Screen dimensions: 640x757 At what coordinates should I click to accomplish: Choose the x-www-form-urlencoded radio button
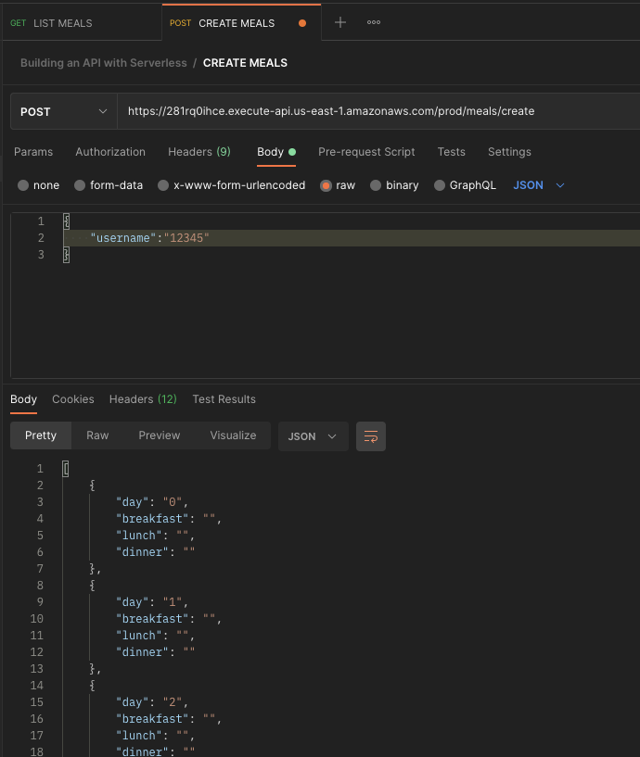[163, 185]
